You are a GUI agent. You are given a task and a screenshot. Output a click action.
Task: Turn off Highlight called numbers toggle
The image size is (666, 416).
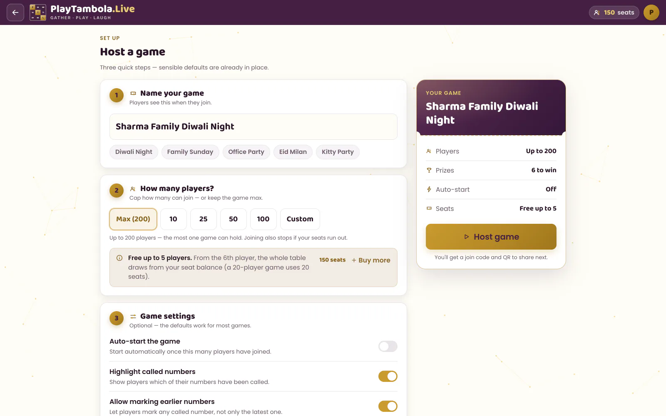point(388,376)
